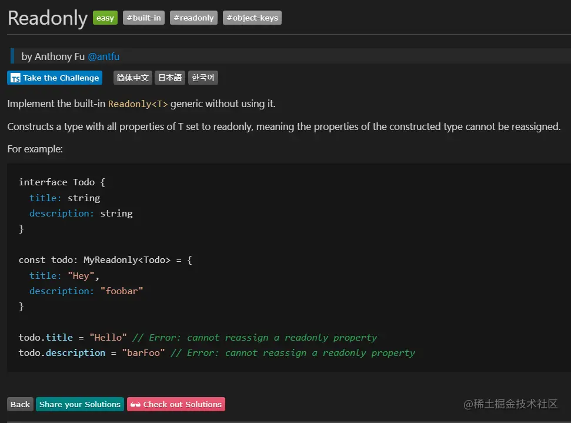The height and width of the screenshot is (423, 571).
Task: Click the Readonly page heading
Action: point(48,18)
